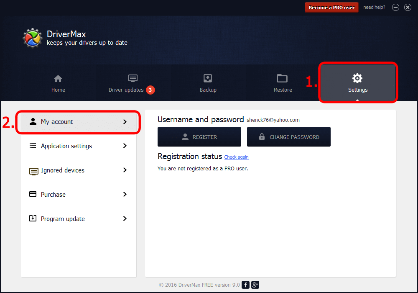Expand Program update chevron arrow

(125, 218)
